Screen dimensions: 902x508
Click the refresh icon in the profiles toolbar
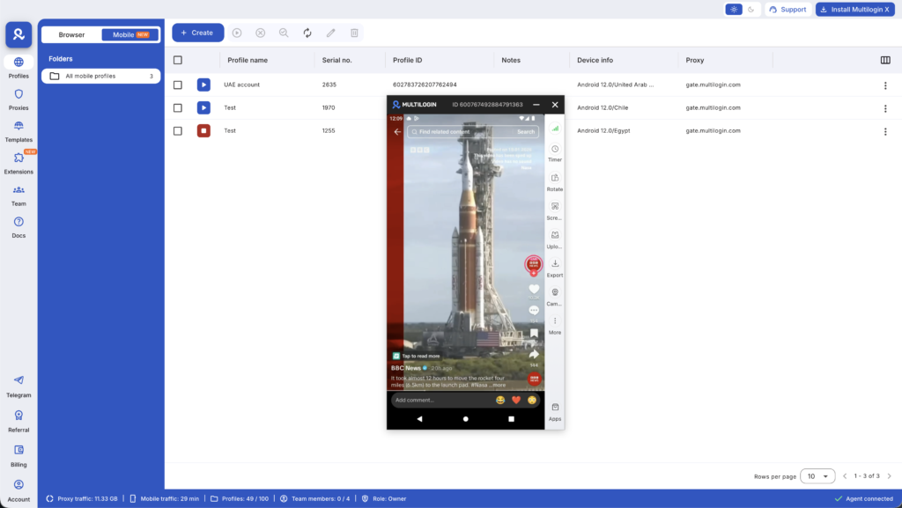coord(307,32)
